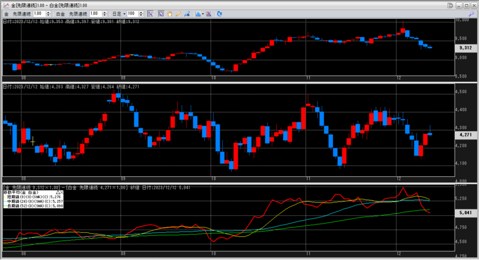Click the blue refresh reload icon
This screenshot has width=479, height=260.
click(x=219, y=14)
